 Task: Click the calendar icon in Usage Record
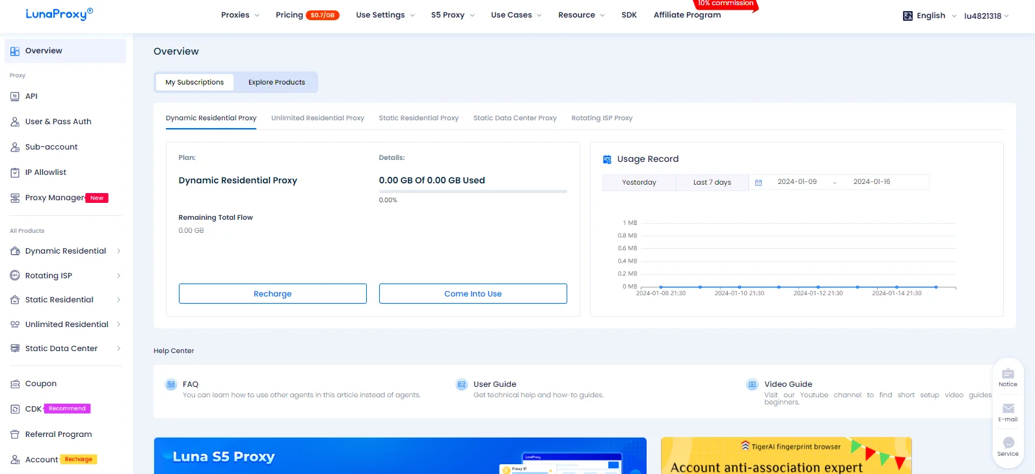click(759, 183)
